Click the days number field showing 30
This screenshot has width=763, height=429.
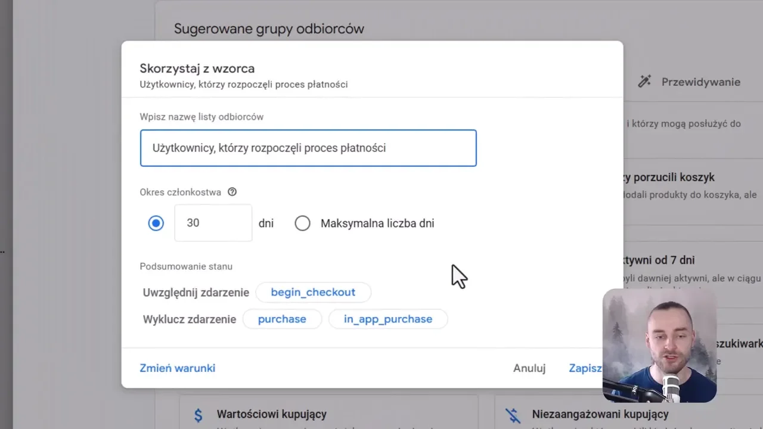[x=213, y=223]
